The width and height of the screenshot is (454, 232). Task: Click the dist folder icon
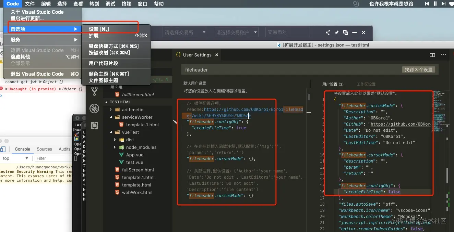click(121, 140)
